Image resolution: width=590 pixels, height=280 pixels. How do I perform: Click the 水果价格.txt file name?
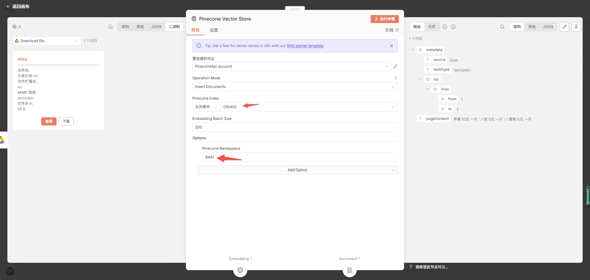pyautogui.click(x=28, y=76)
